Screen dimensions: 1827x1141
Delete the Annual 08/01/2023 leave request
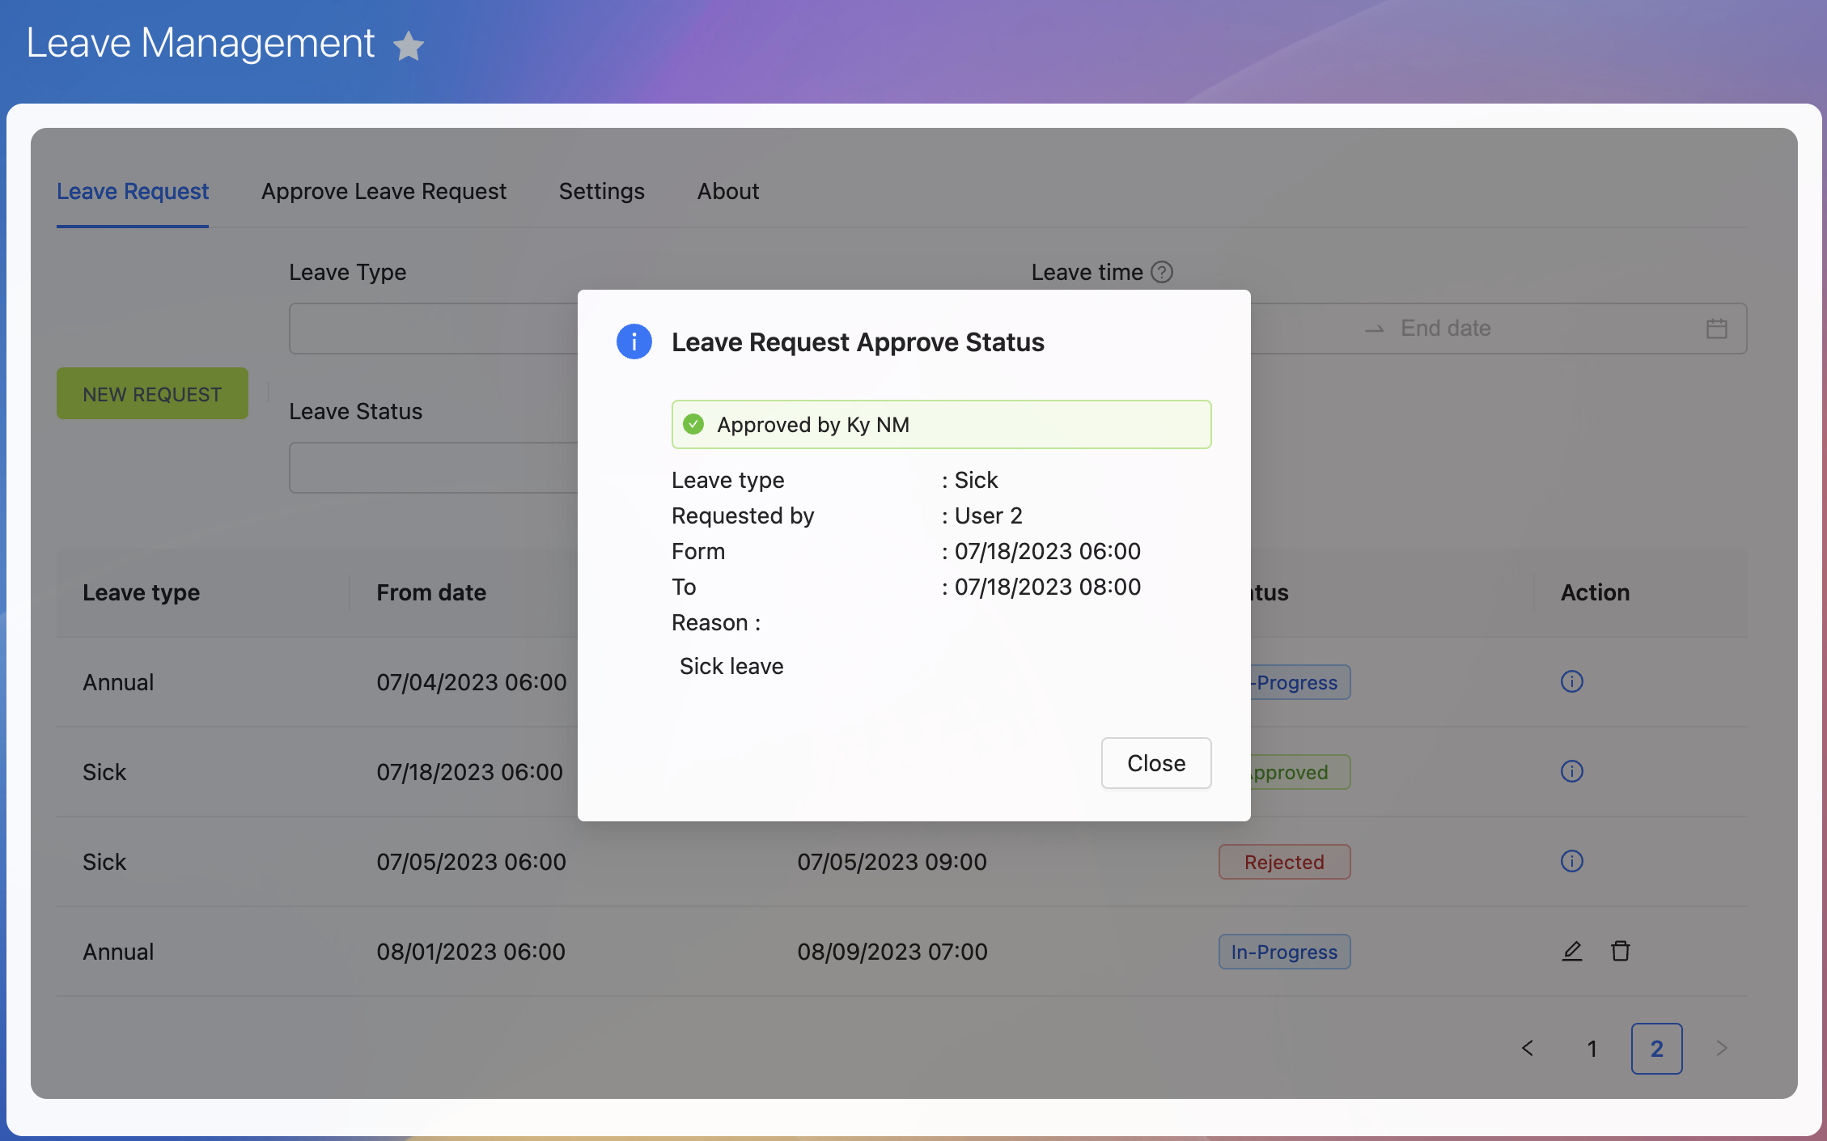[x=1620, y=952]
